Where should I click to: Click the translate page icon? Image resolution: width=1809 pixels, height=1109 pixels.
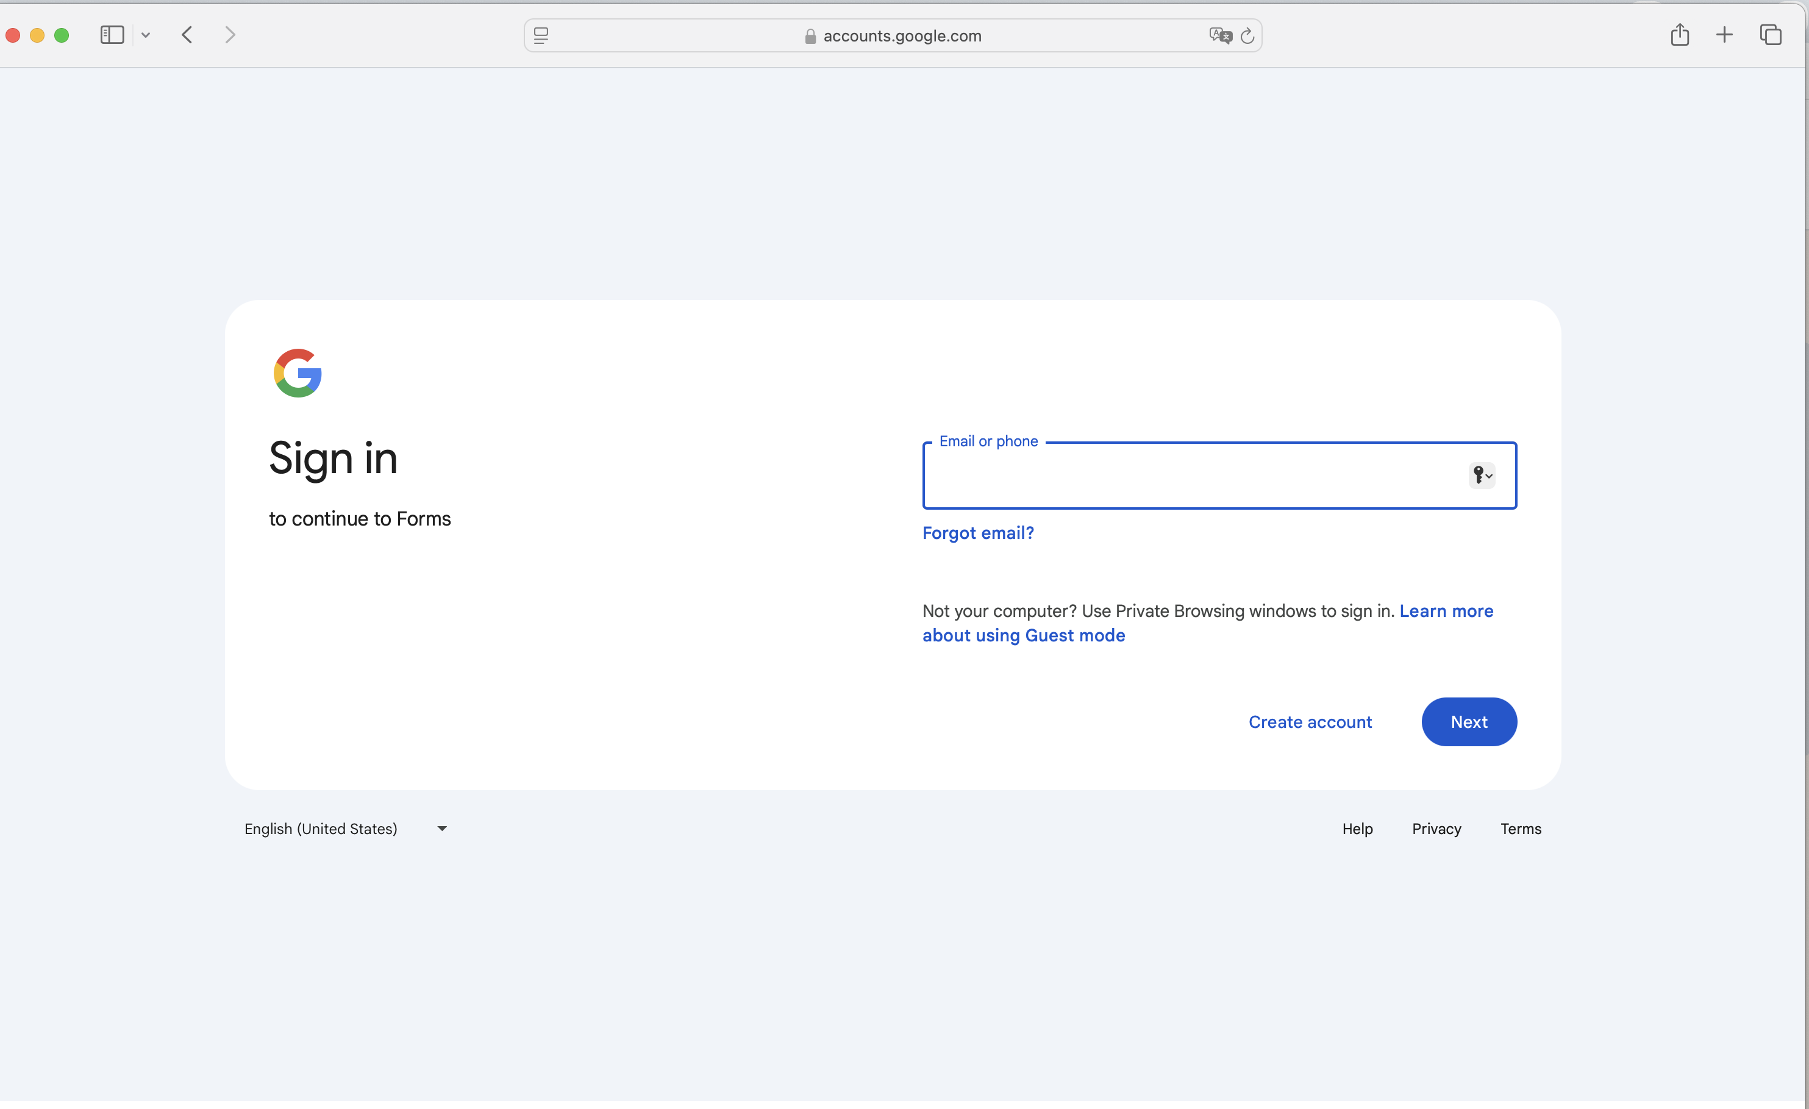coord(1219,35)
